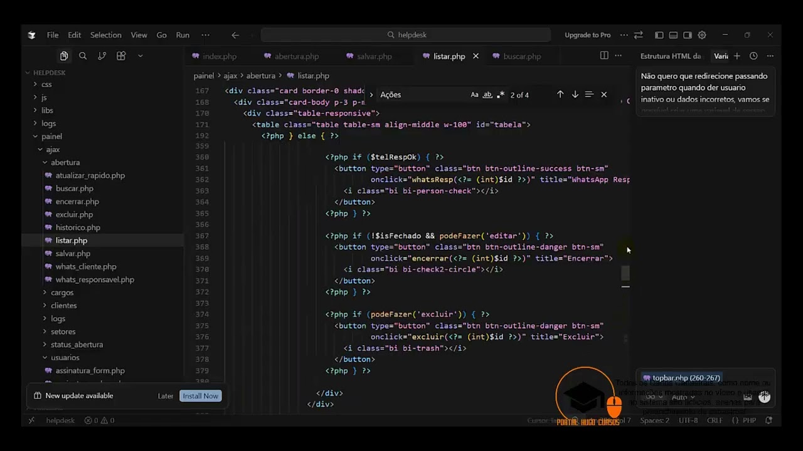The height and width of the screenshot is (451, 803).
Task: Open title bar ellipsis next to Upgrade
Action: point(624,35)
